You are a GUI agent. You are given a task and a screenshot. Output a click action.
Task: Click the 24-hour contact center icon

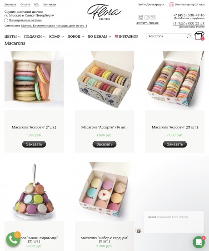tap(171, 5)
